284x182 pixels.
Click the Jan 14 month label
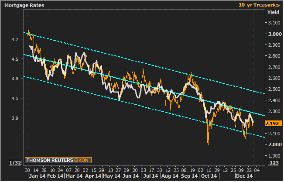coord(37,176)
